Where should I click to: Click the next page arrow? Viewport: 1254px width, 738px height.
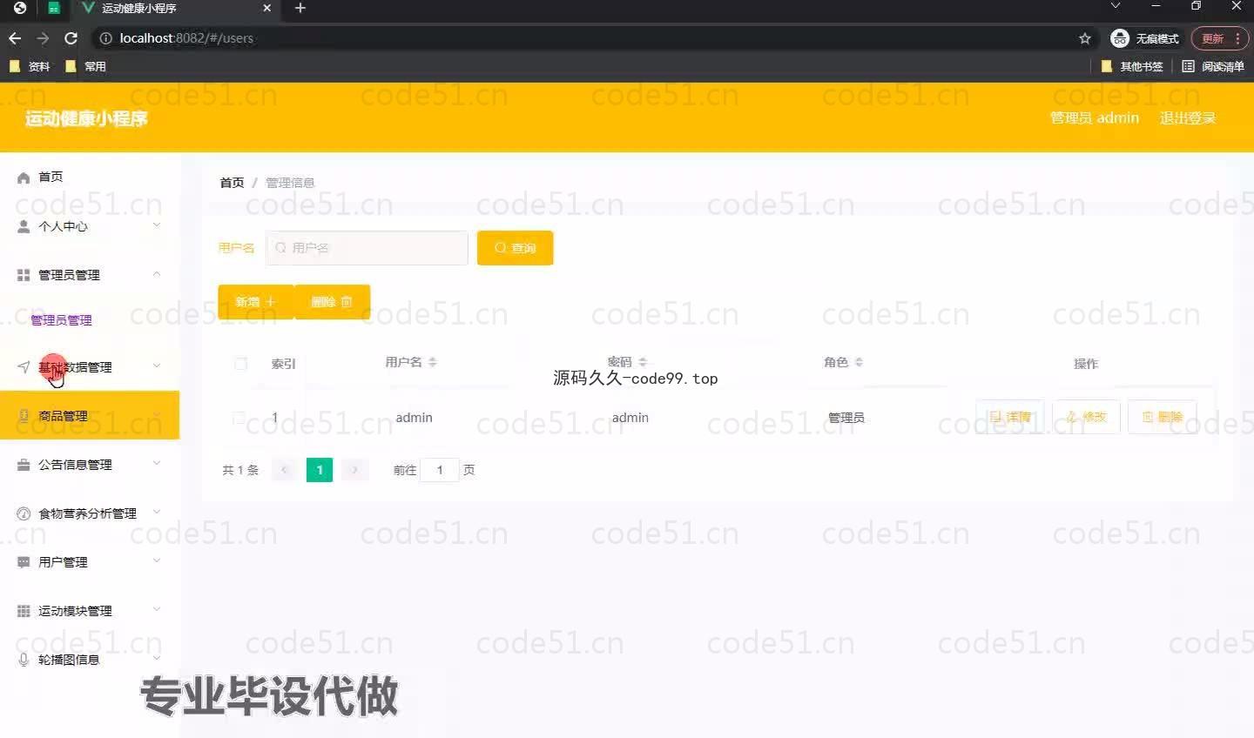point(354,470)
